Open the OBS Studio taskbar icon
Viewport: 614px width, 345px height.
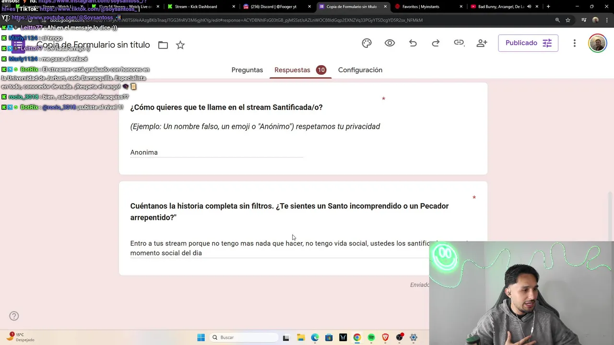399,337
